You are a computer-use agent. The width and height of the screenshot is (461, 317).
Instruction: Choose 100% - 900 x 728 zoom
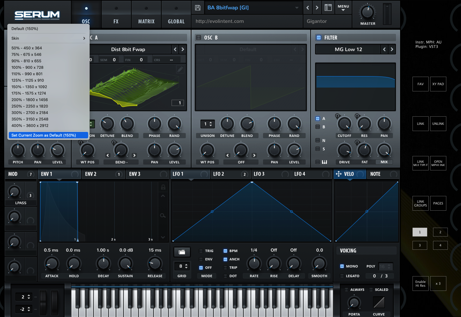point(48,67)
